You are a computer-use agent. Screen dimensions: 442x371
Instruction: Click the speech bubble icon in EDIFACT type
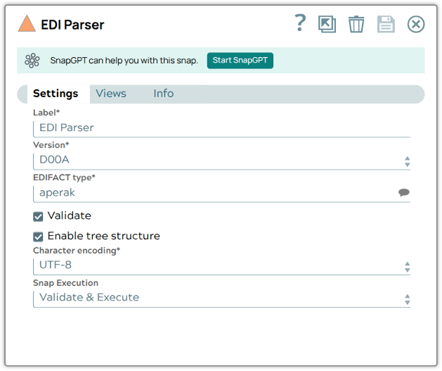point(404,192)
